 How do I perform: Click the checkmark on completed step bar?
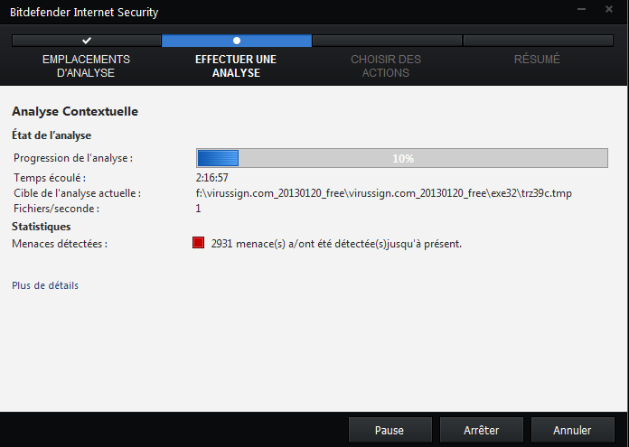point(87,41)
